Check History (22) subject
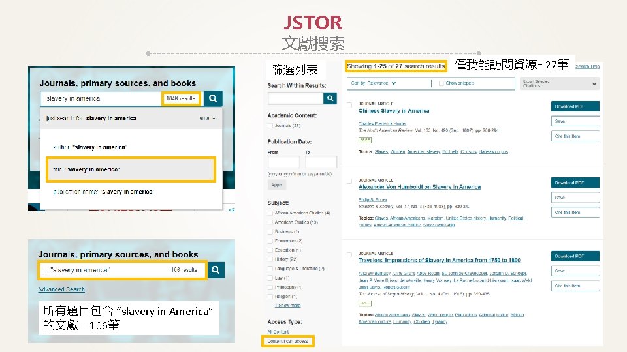The image size is (627, 352). pyautogui.click(x=270, y=259)
